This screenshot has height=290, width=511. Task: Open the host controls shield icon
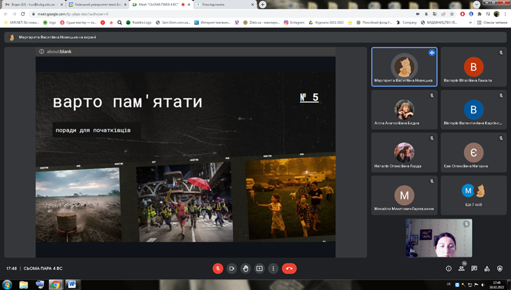pyautogui.click(x=499, y=268)
